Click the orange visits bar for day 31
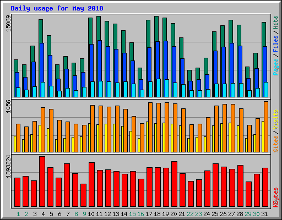Viewport: 282px width, 220px height. [266, 127]
